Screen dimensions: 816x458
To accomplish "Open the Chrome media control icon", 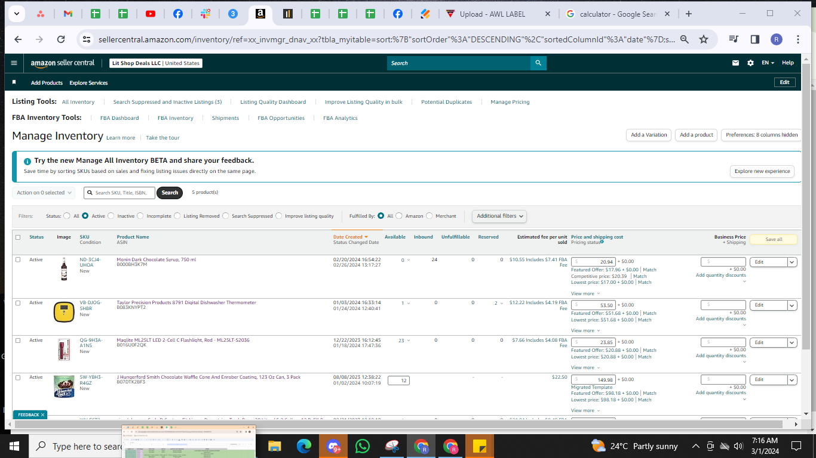I will click(734, 39).
